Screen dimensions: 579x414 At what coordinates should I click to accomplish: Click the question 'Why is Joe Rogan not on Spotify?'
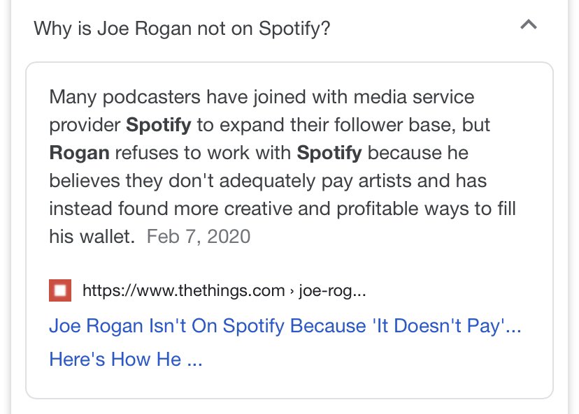pos(183,29)
